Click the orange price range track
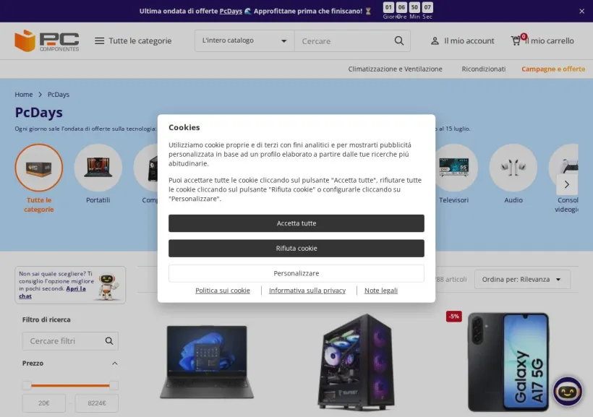 click(x=70, y=386)
